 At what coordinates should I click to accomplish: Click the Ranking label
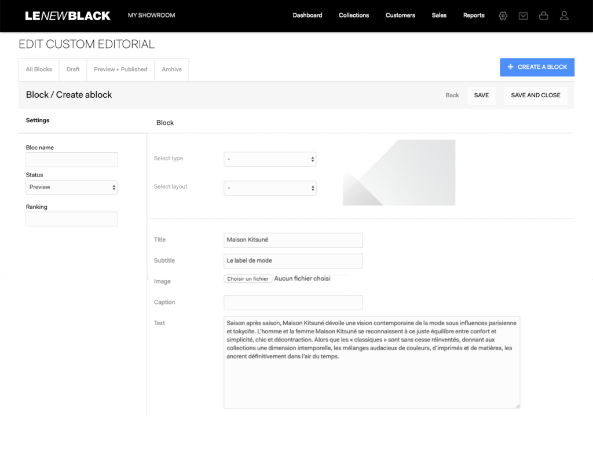pos(36,207)
